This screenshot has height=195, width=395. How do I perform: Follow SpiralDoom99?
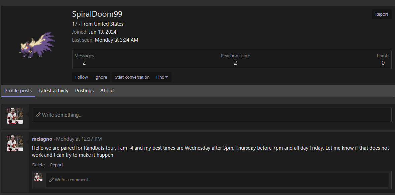click(x=82, y=77)
